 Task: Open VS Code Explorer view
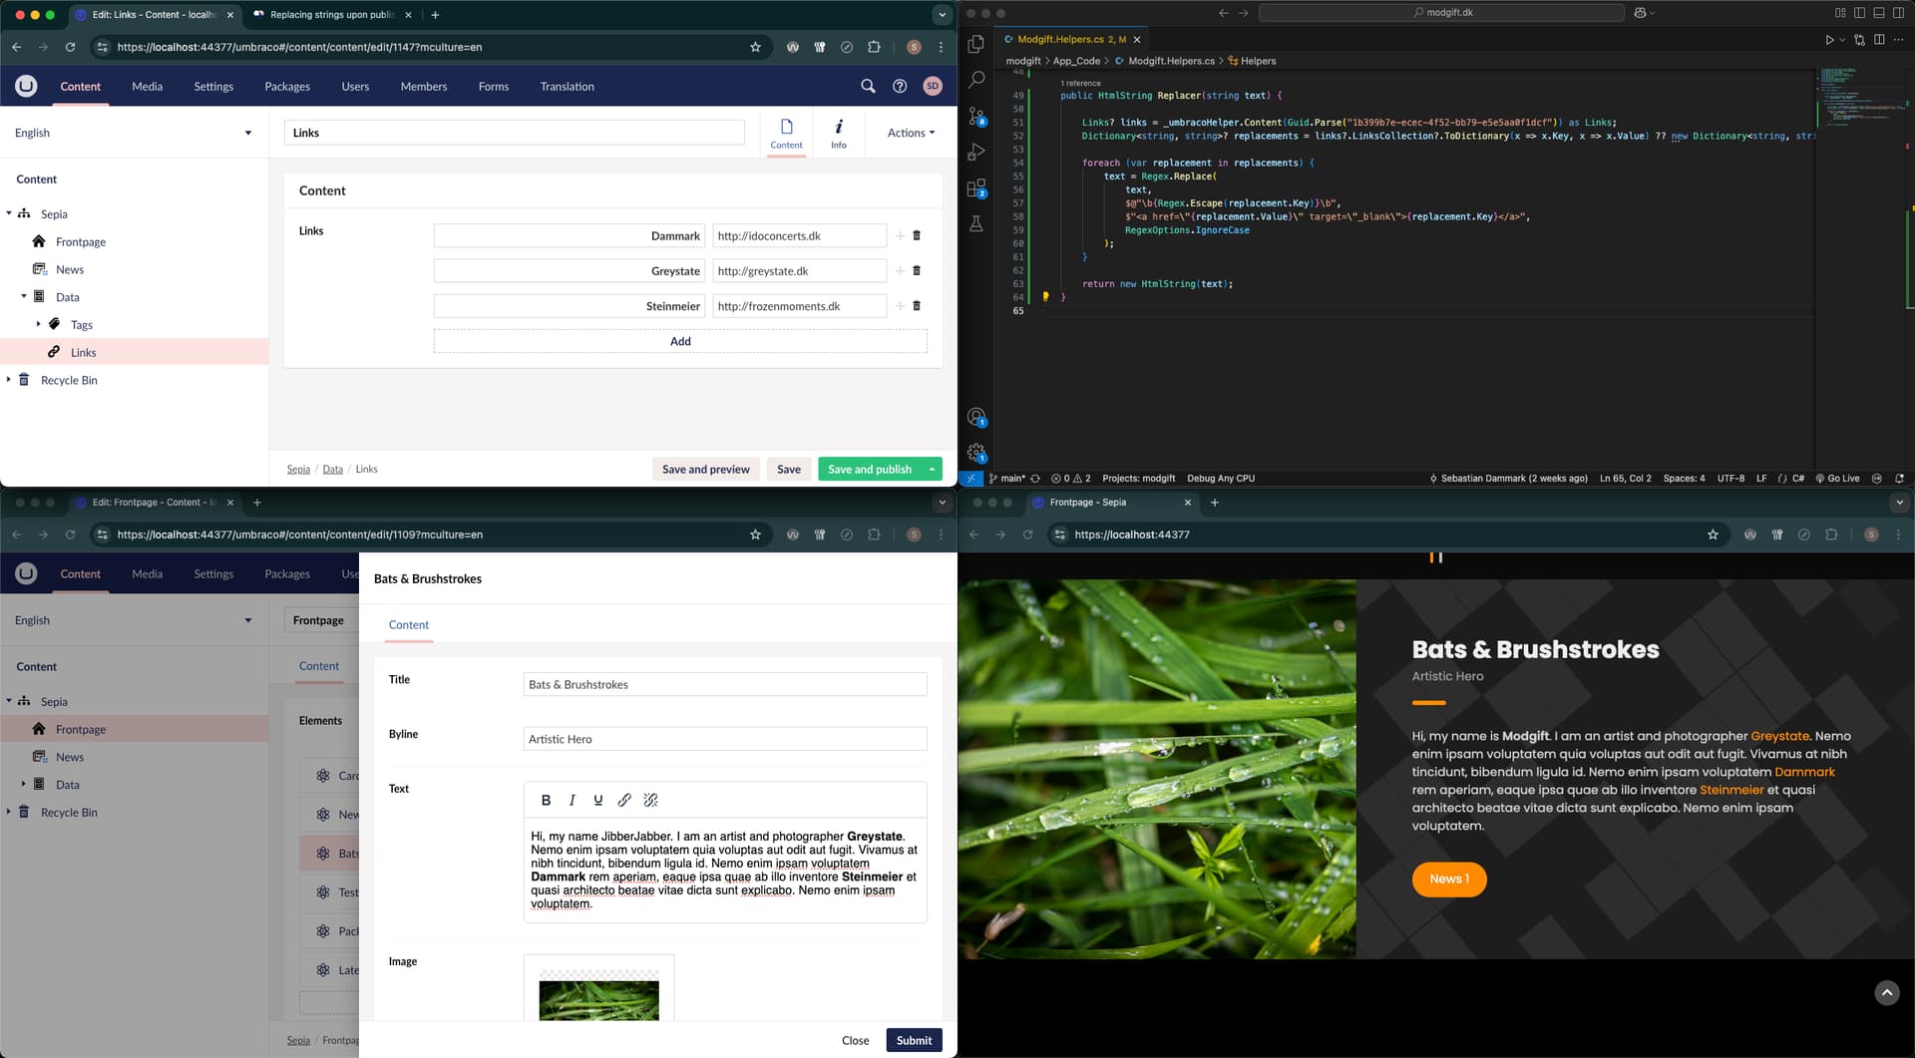976,44
